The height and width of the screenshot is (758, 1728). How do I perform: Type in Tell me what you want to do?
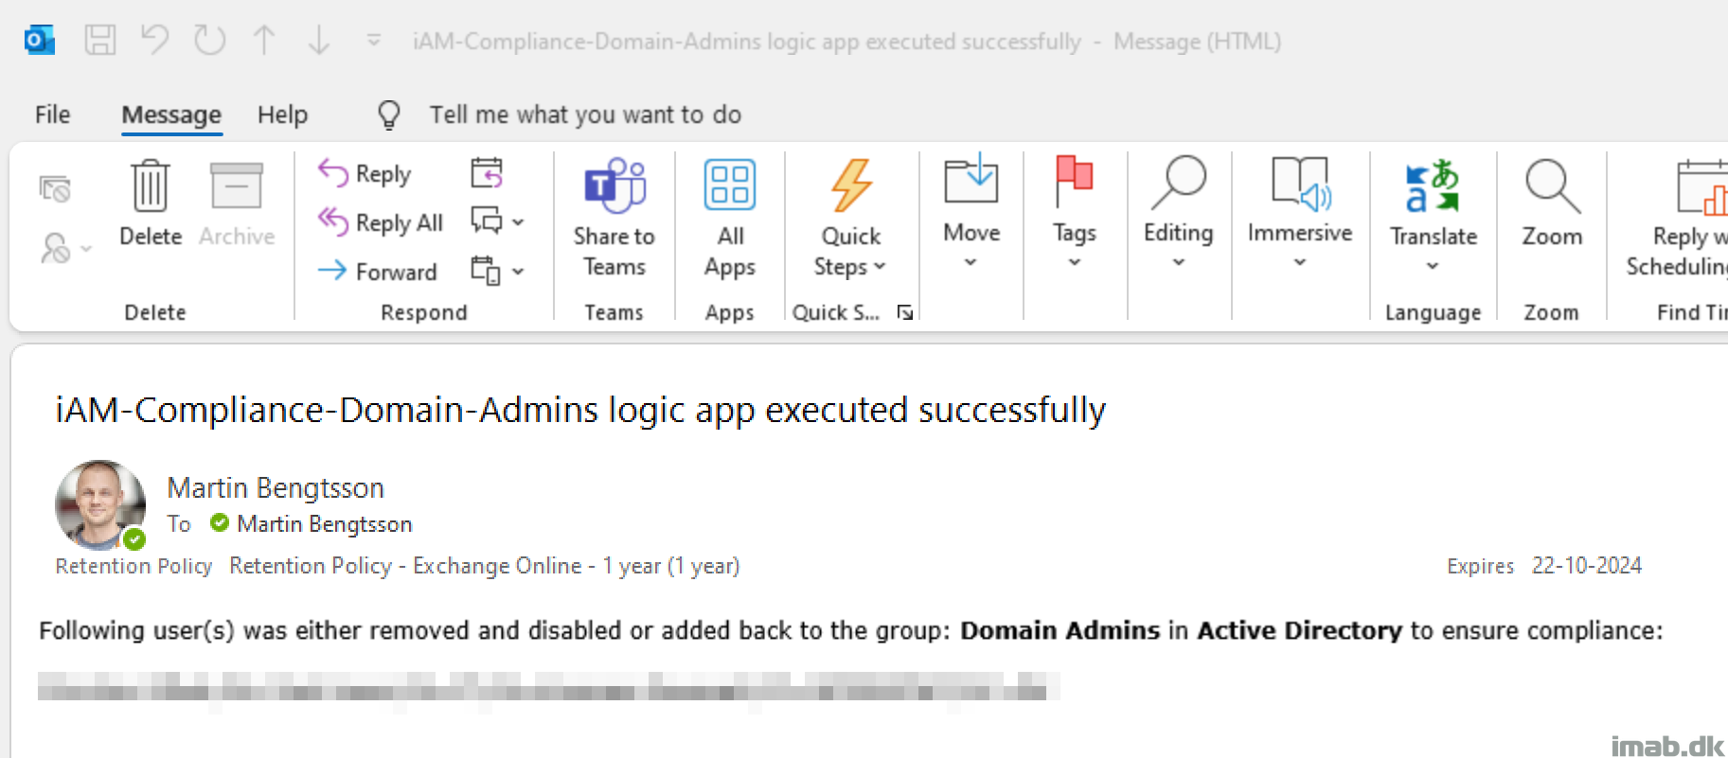coord(585,115)
